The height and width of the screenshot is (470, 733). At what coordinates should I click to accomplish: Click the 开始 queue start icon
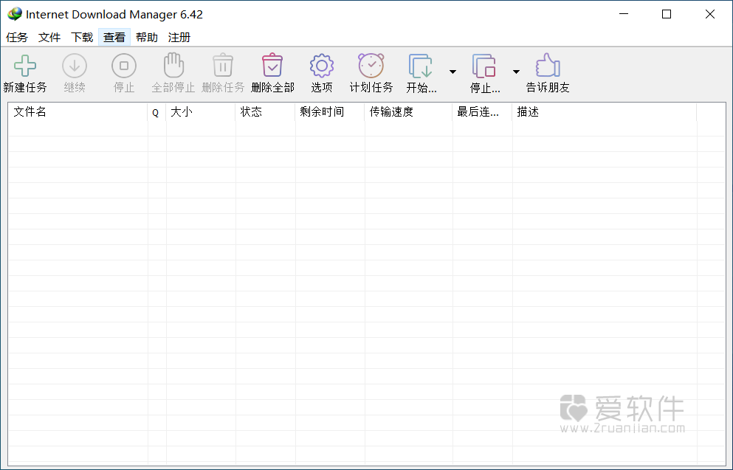tap(421, 66)
